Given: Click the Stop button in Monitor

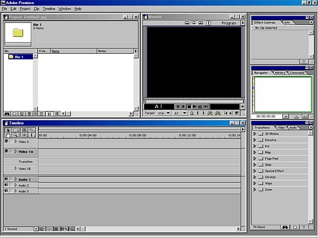Looking at the screenshot, I should tap(189, 106).
